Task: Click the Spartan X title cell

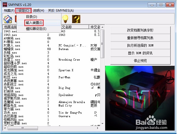Action: click(66, 70)
